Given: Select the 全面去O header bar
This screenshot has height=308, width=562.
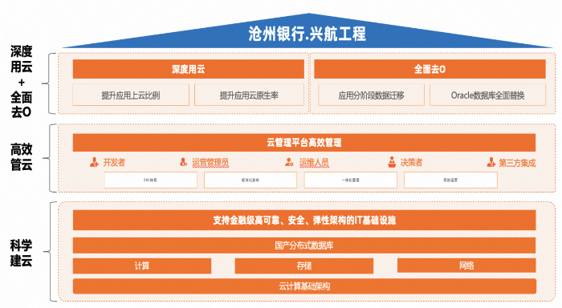Looking at the screenshot, I should coord(430,69).
